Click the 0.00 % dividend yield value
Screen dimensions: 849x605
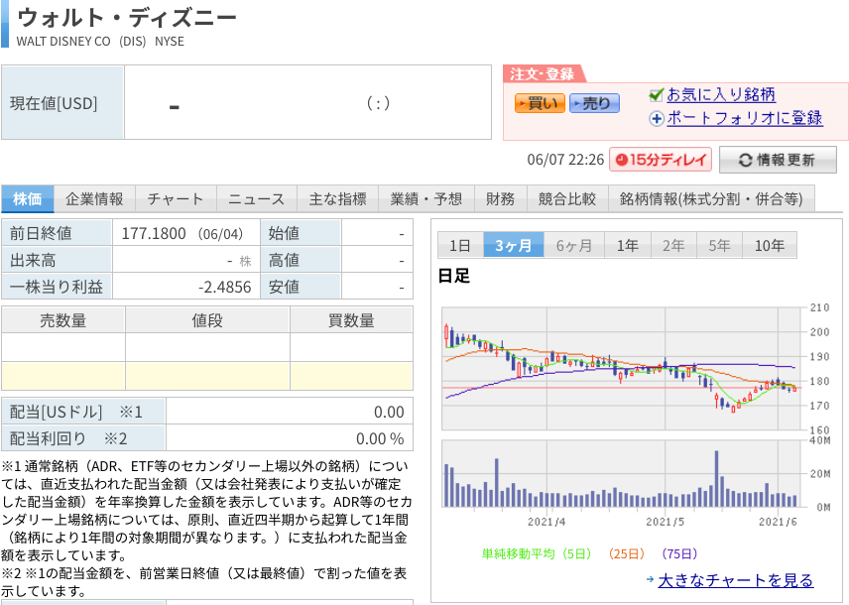380,438
